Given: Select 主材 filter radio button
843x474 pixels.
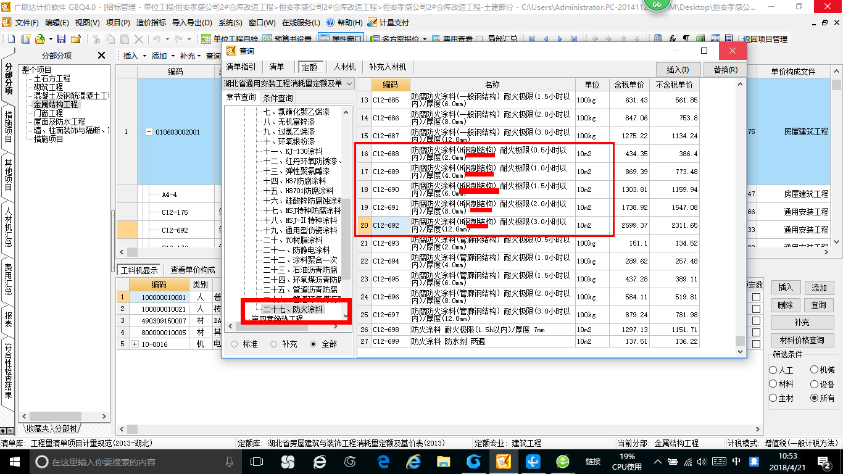Looking at the screenshot, I should (773, 398).
